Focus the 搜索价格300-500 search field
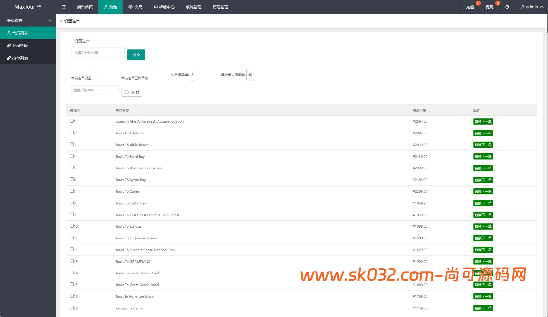548x317 pixels. (95, 90)
